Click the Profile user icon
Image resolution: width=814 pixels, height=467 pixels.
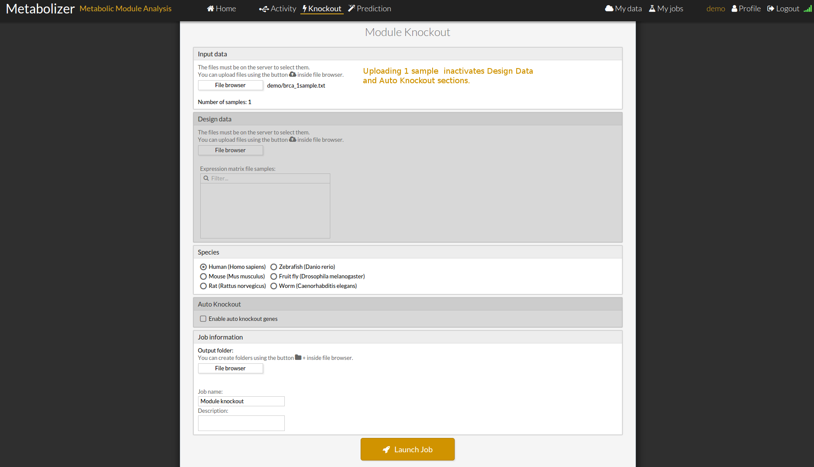tap(734, 9)
